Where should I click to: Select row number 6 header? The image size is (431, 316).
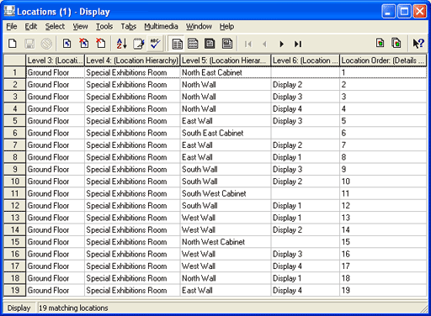click(14, 133)
